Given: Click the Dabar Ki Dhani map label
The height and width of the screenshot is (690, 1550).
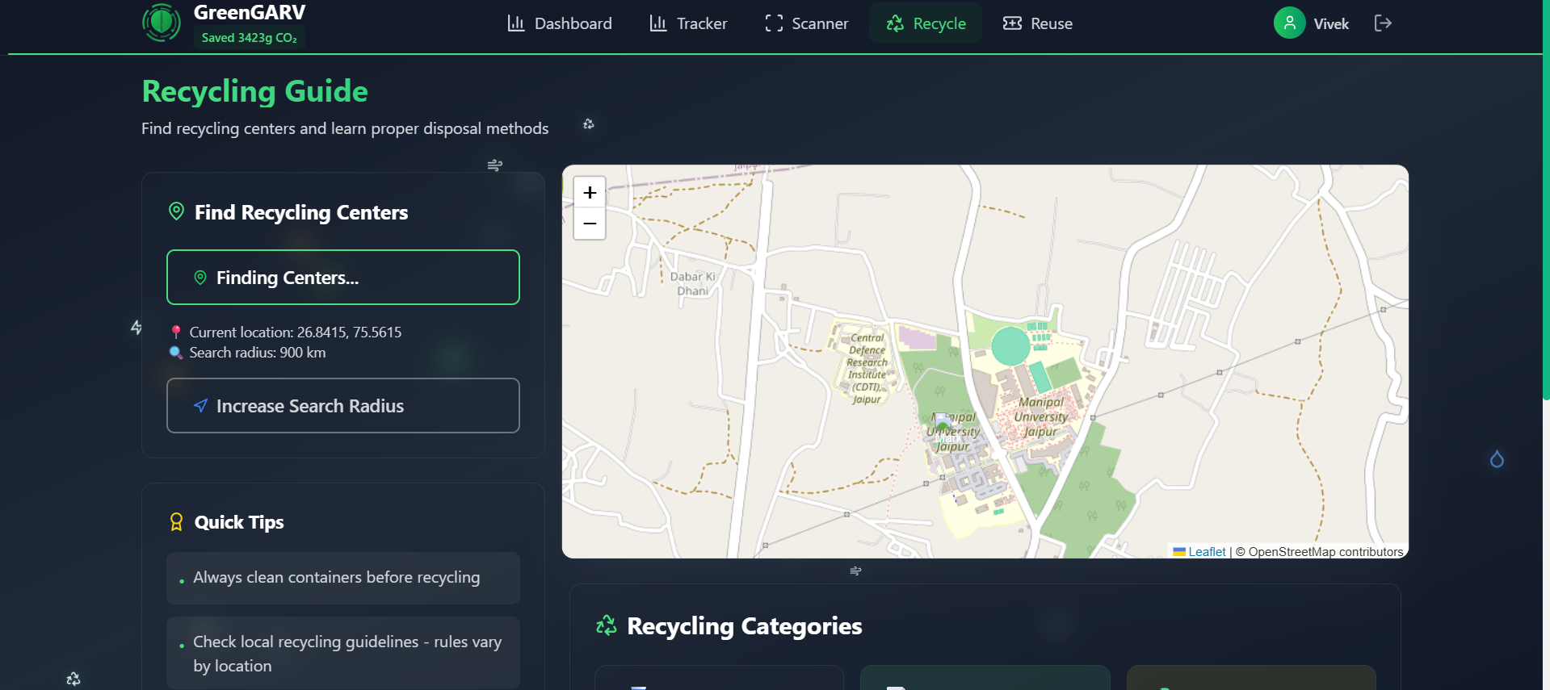Looking at the screenshot, I should coord(693,284).
